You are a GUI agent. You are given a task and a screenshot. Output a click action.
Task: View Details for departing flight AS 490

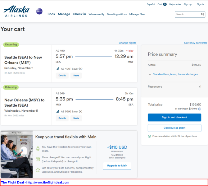click(62, 76)
